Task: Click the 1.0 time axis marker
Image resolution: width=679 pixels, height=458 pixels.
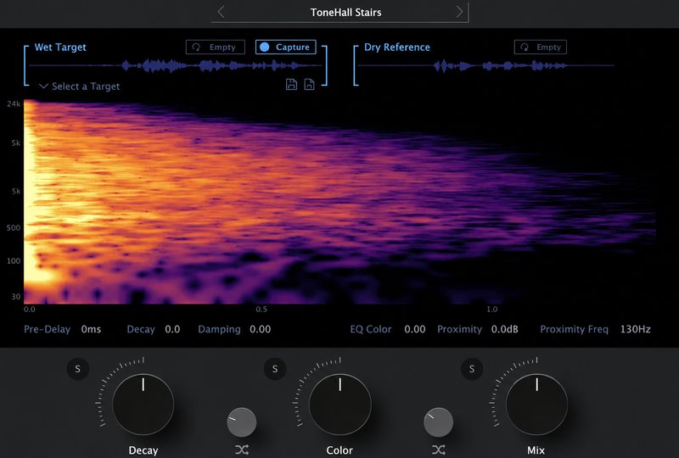Action: point(492,310)
